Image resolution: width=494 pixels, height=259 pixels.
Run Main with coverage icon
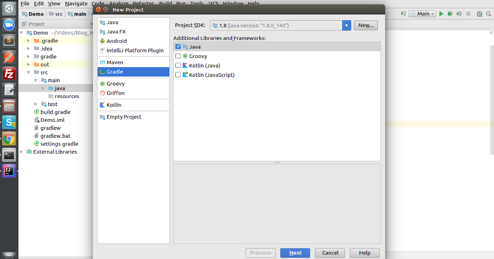pyautogui.click(x=459, y=14)
